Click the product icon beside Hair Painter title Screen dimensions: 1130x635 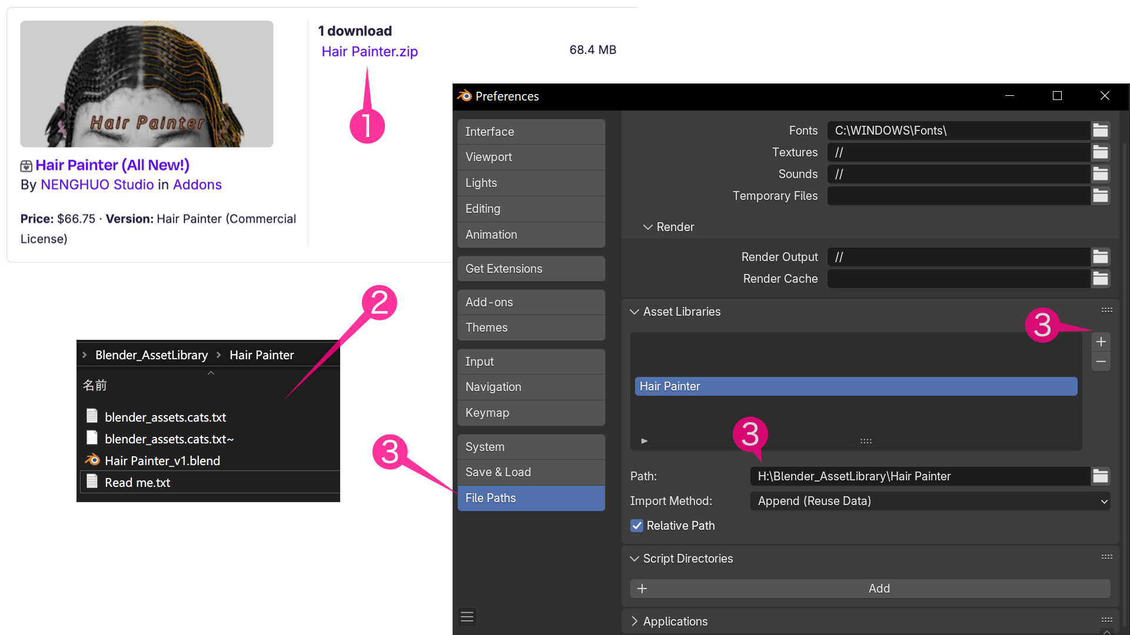[26, 166]
